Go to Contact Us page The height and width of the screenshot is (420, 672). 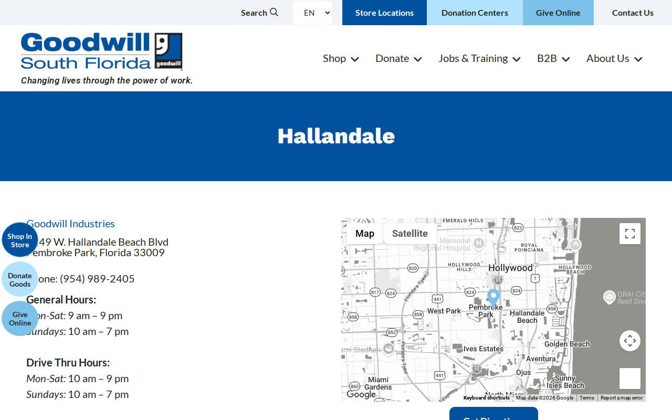(x=633, y=13)
